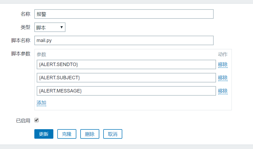Click the {ALERT.MESSAGE} parameter field
This screenshot has width=253, height=149.
point(126,91)
